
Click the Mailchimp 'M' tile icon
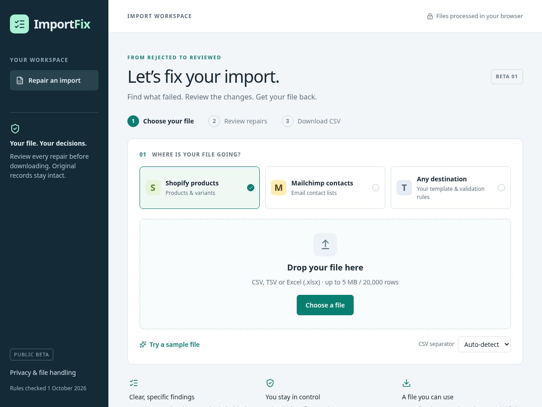click(x=279, y=188)
